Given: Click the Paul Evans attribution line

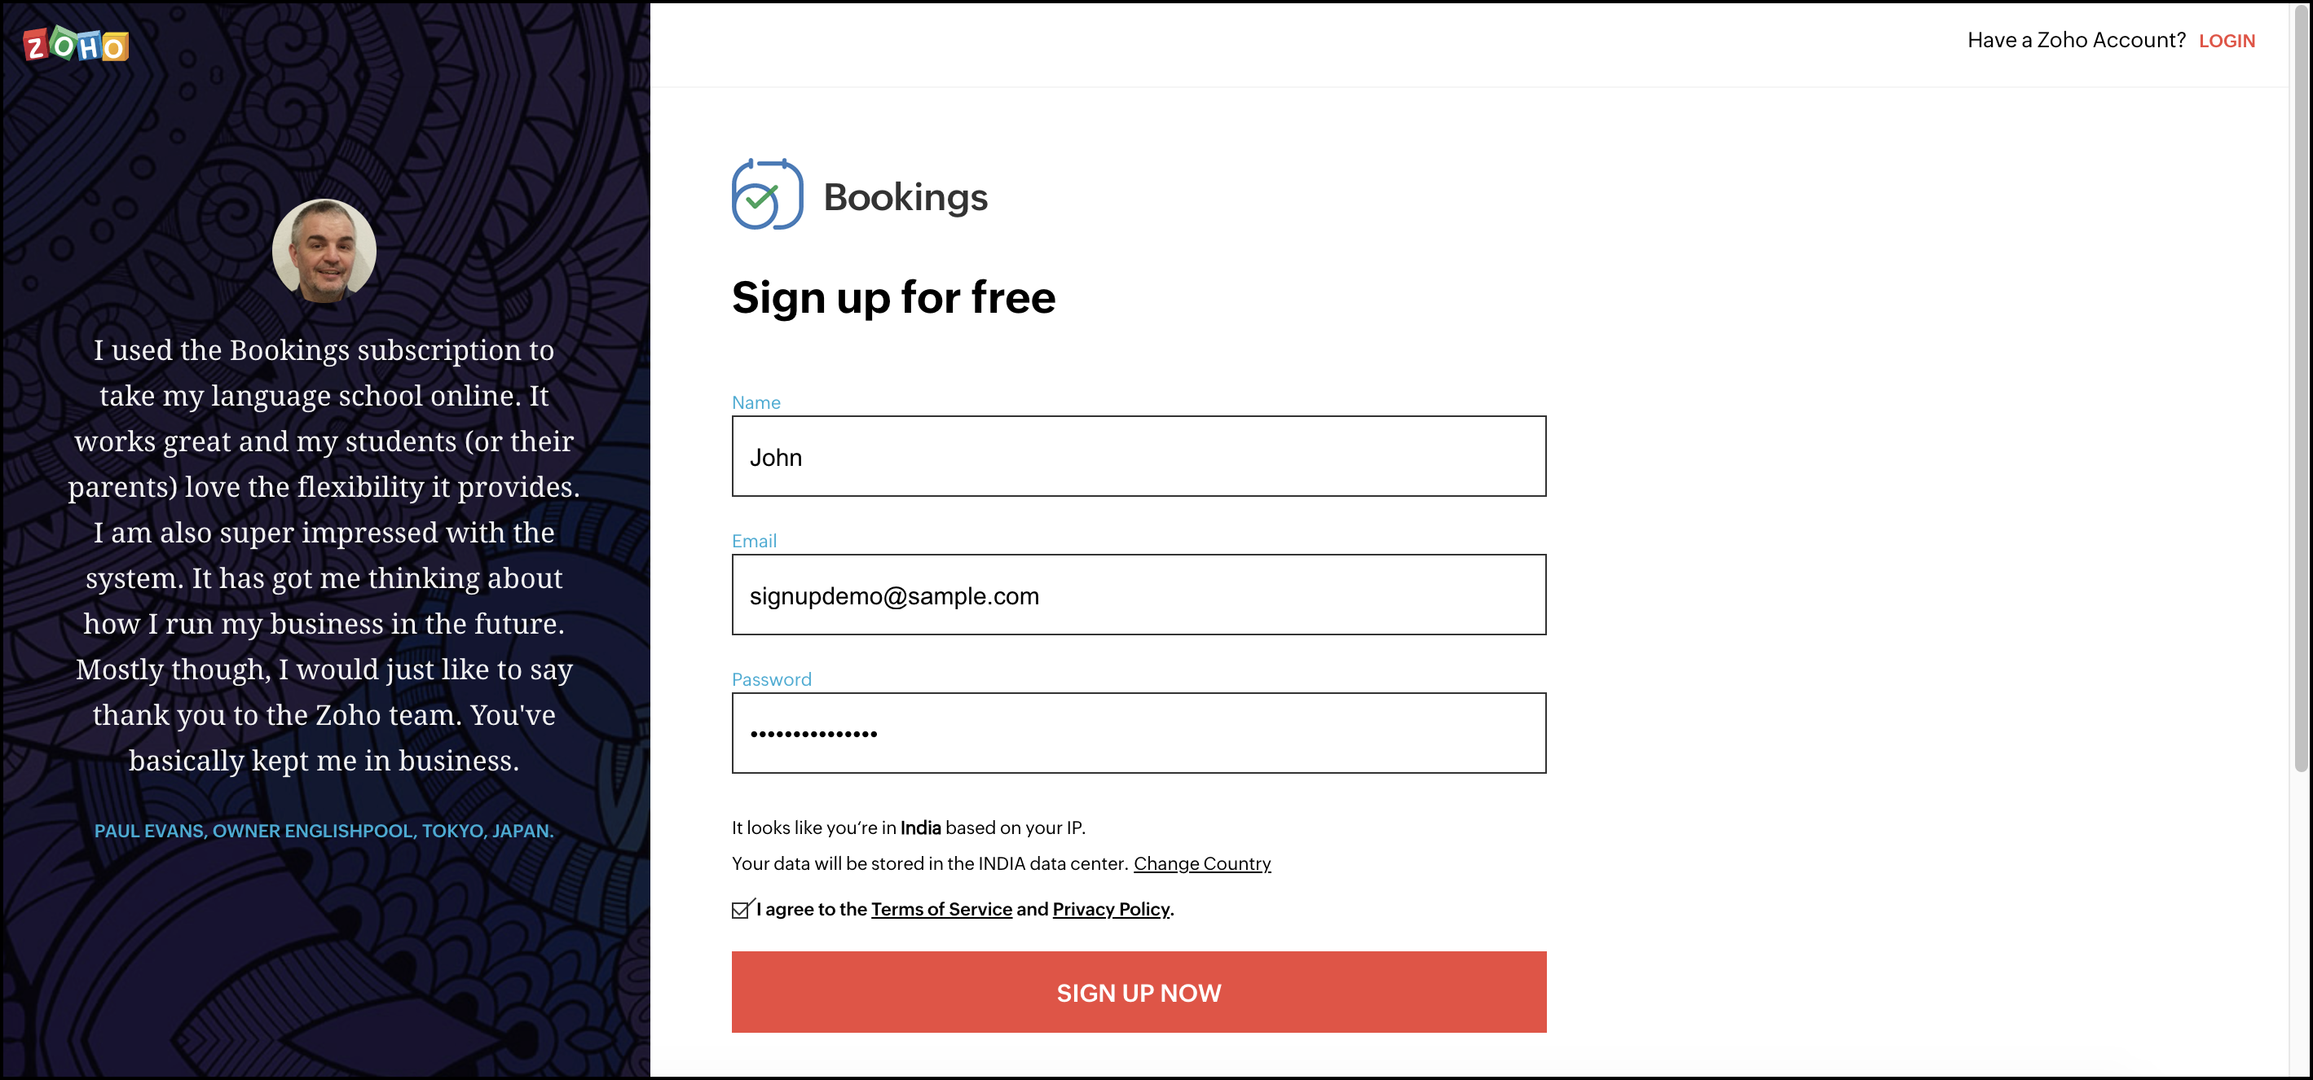Looking at the screenshot, I should click(324, 831).
